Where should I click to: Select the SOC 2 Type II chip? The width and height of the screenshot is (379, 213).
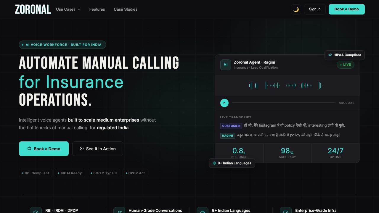click(x=104, y=173)
